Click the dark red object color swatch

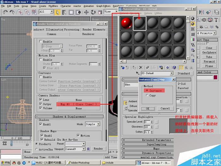pyautogui.click(x=215, y=77)
